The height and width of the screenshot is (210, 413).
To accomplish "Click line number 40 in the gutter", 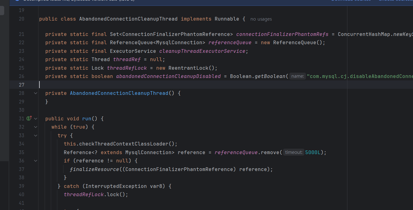I will (x=21, y=194).
